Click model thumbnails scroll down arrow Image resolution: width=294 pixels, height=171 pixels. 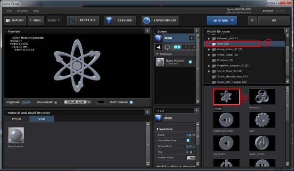click(287, 164)
